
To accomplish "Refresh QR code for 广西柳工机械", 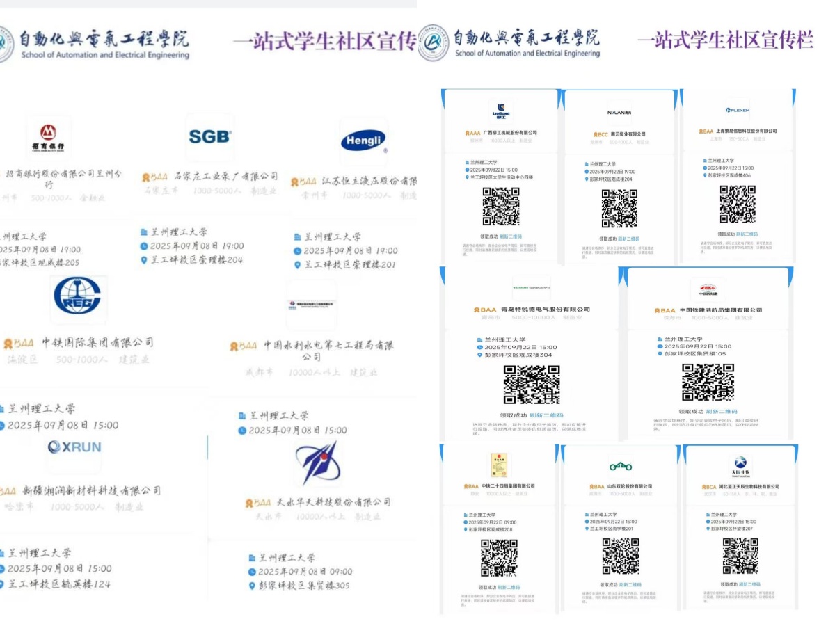I will coord(509,236).
